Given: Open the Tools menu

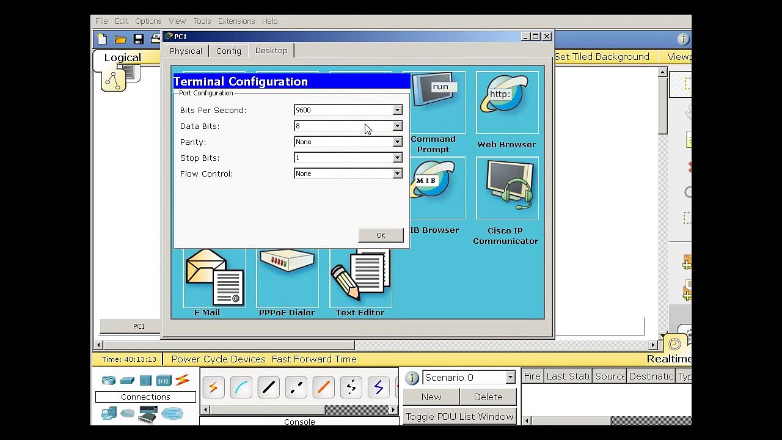Looking at the screenshot, I should pyautogui.click(x=202, y=21).
